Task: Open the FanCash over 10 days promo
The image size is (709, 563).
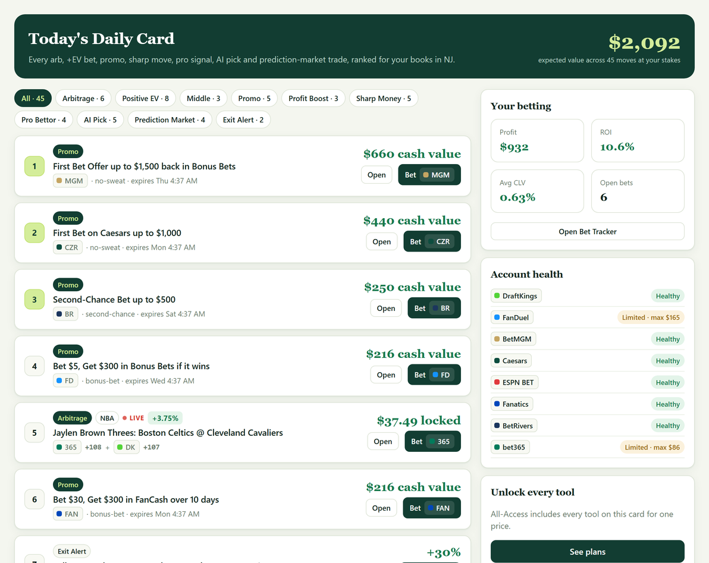Action: click(381, 508)
